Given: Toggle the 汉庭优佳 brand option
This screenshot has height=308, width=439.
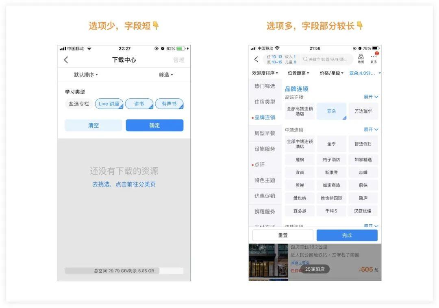Looking at the screenshot, I should pyautogui.click(x=363, y=211).
